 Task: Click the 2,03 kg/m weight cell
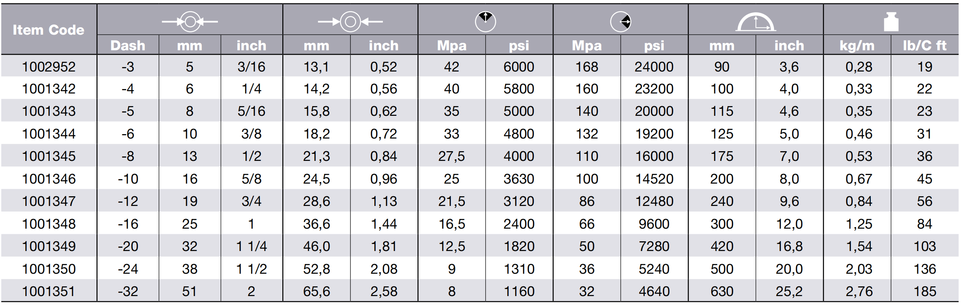(859, 269)
